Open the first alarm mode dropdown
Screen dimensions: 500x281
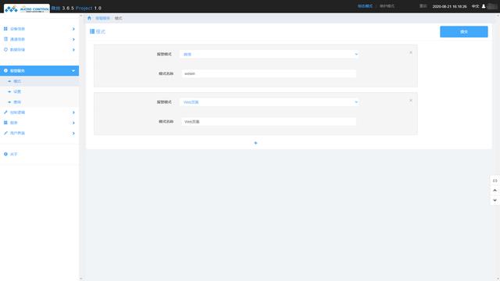coord(270,54)
